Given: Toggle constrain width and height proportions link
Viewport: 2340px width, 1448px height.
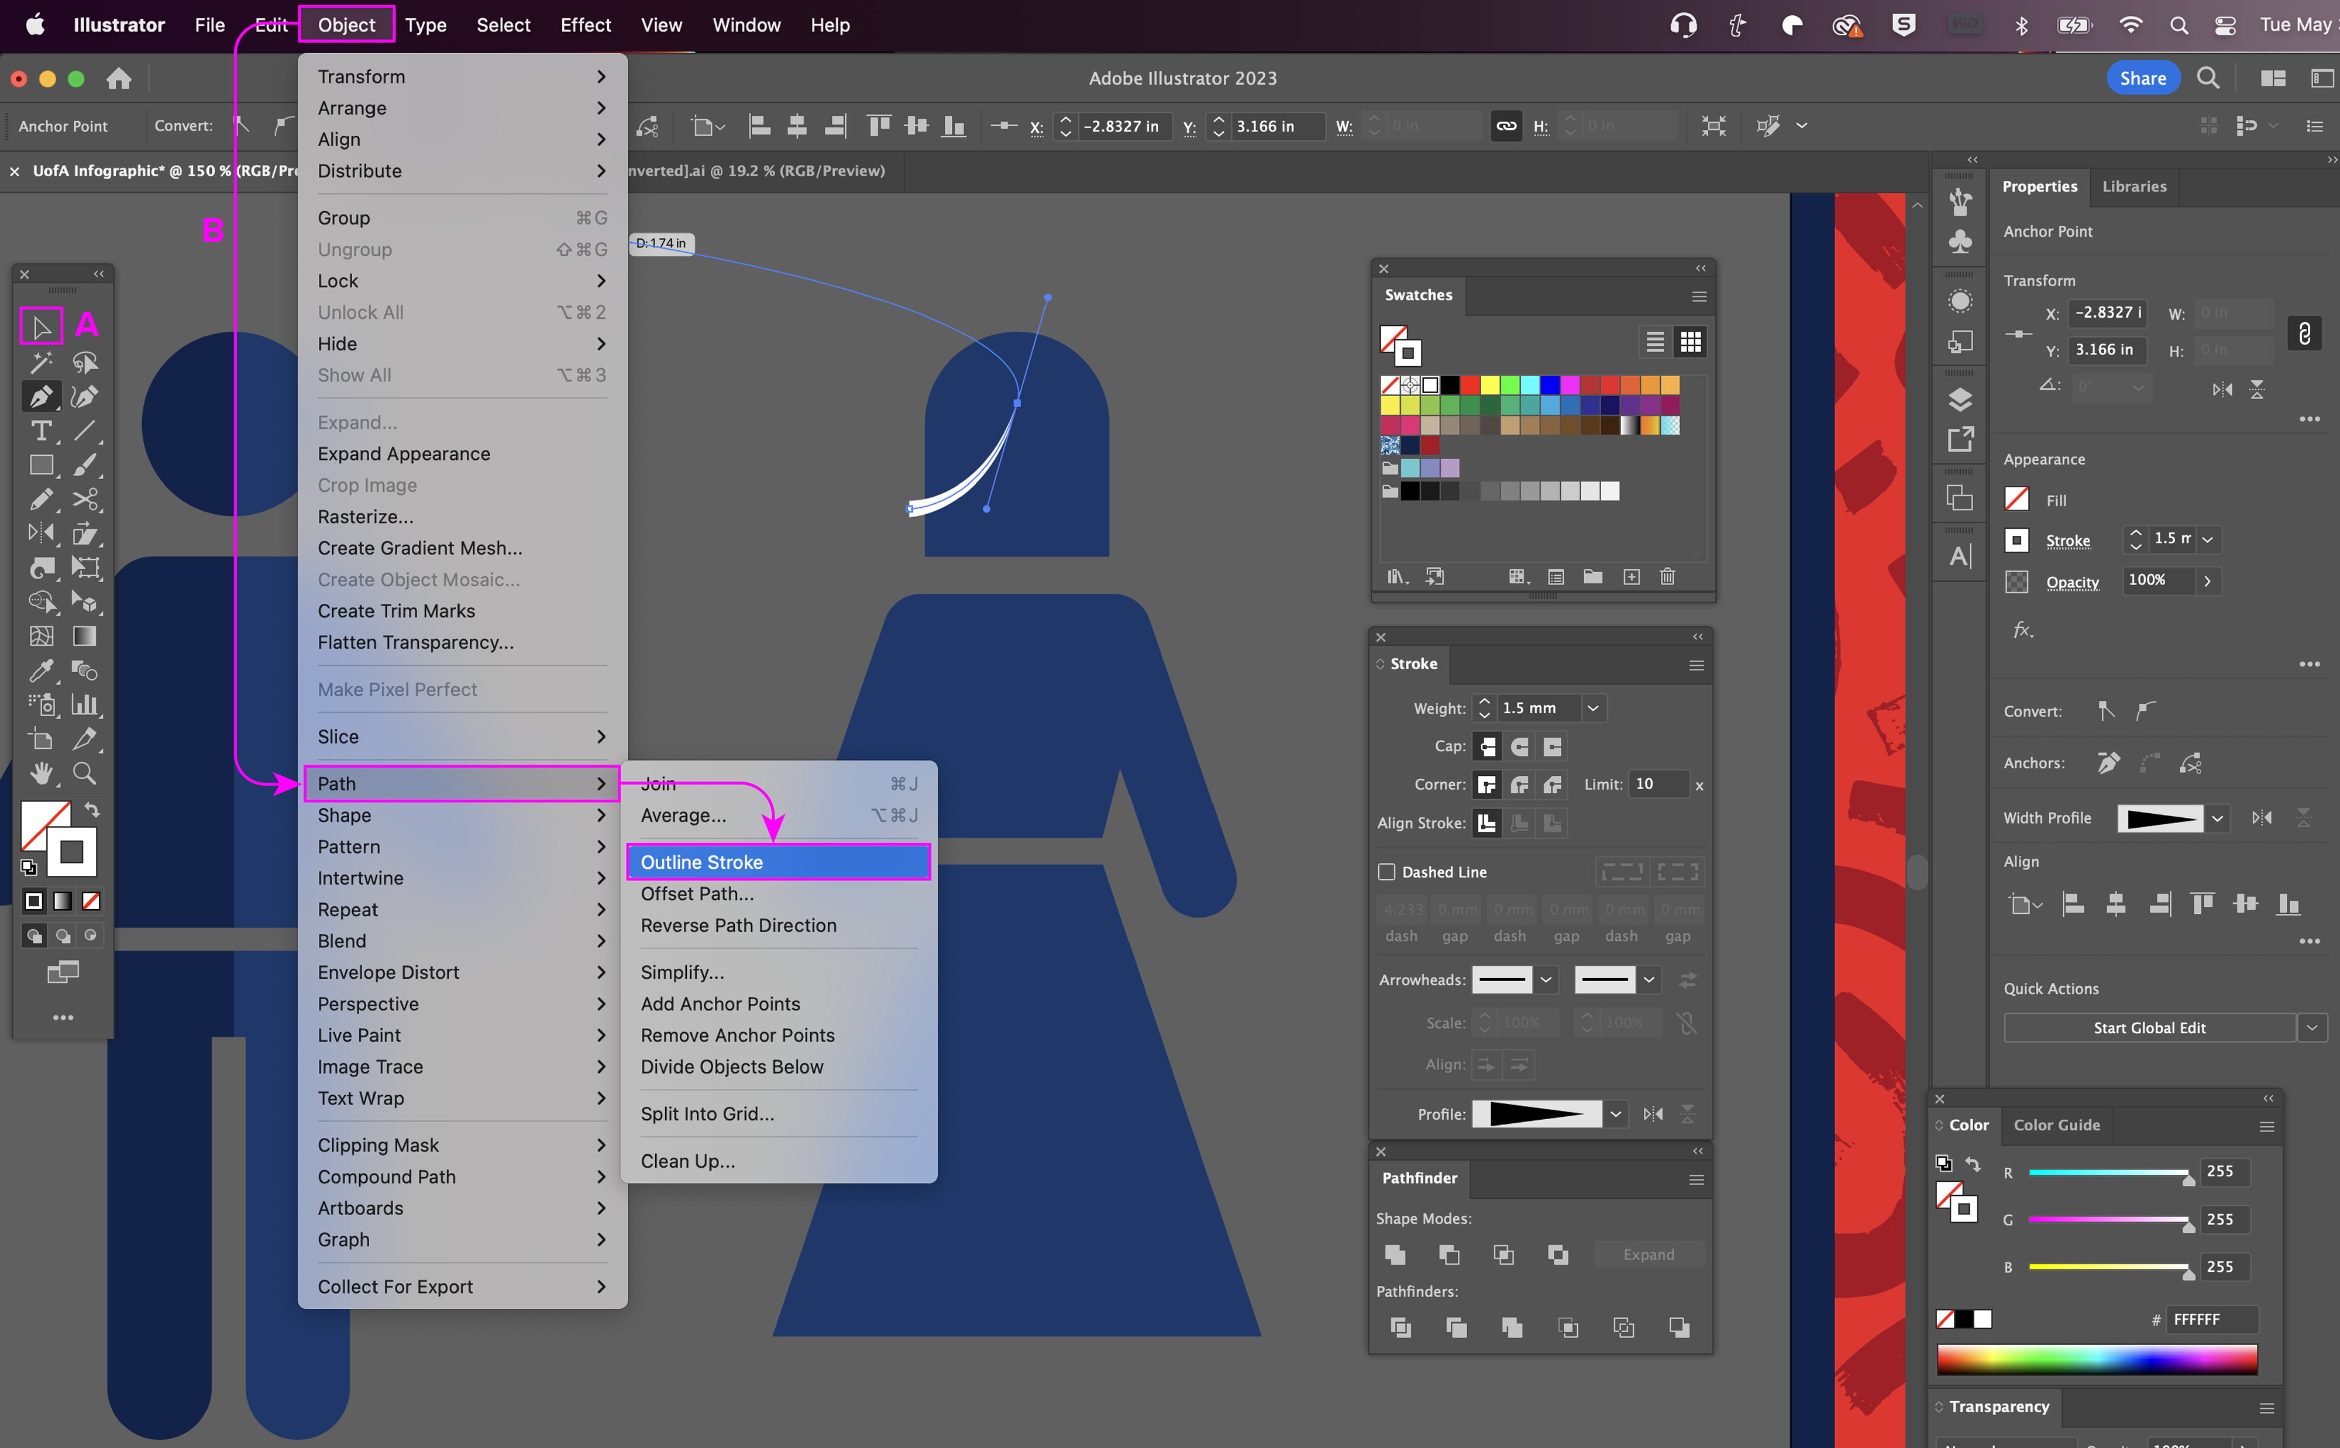Looking at the screenshot, I should tap(2304, 332).
